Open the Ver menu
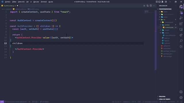Screen dimensions: 184x103 [28, 2]
